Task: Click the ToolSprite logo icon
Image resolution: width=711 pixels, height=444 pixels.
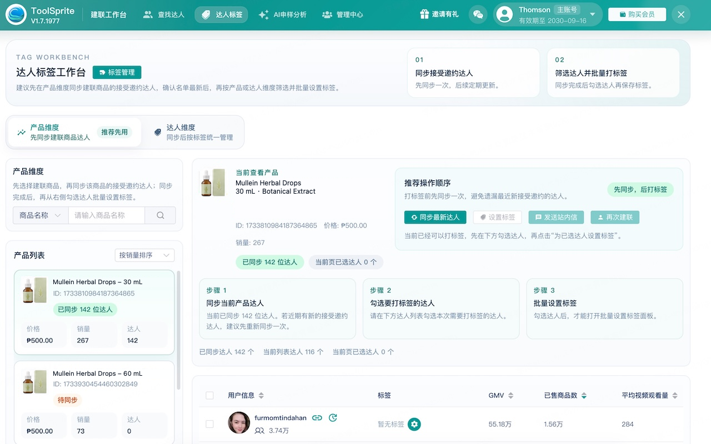Action: pyautogui.click(x=16, y=15)
